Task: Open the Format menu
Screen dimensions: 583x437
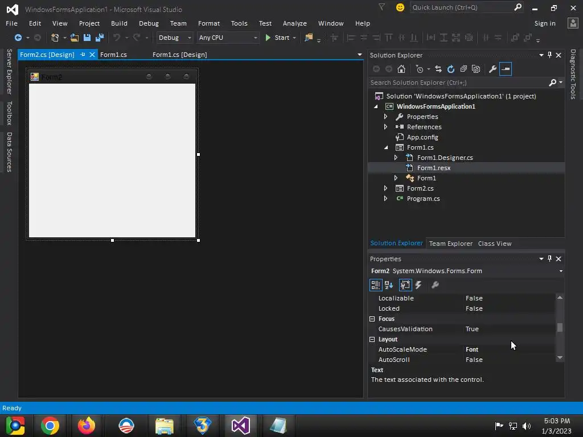Action: 208,23
